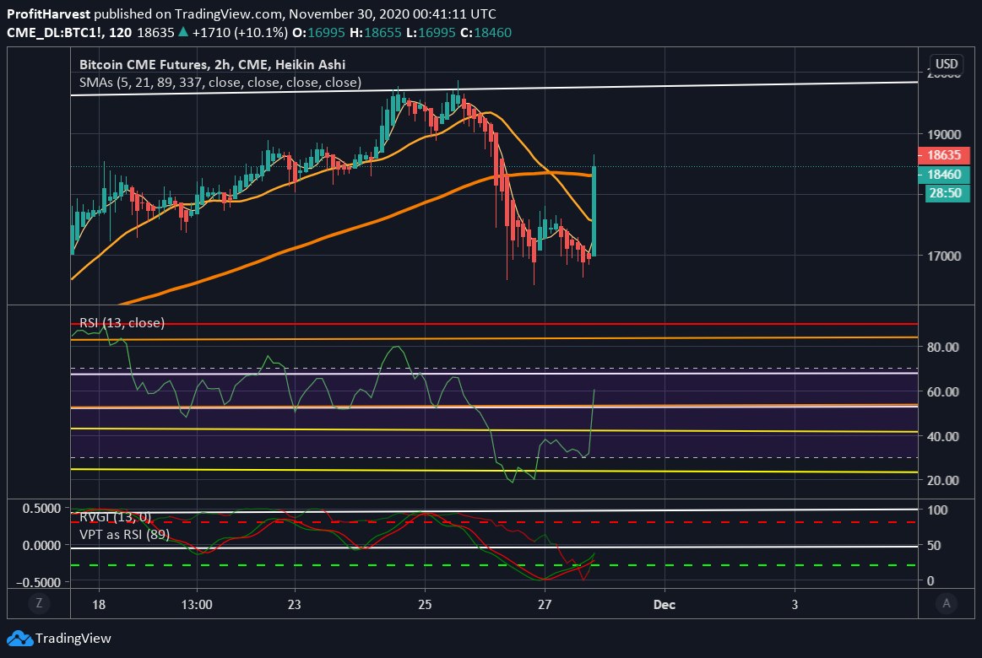Click the O:16995 open value in header

(x=319, y=33)
